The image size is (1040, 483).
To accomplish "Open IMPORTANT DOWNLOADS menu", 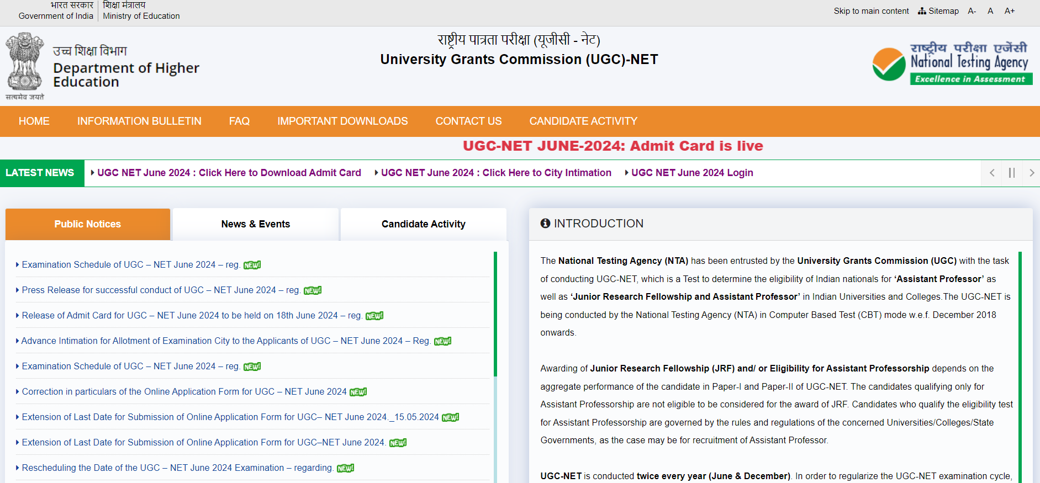I will [x=342, y=121].
